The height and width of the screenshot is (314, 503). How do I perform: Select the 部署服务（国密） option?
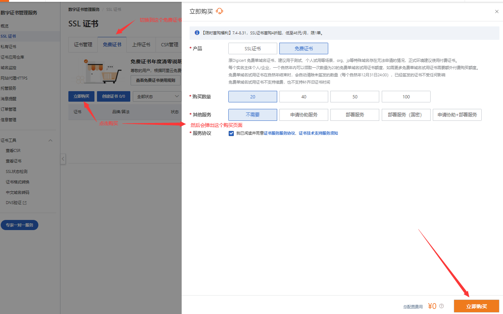click(406, 115)
